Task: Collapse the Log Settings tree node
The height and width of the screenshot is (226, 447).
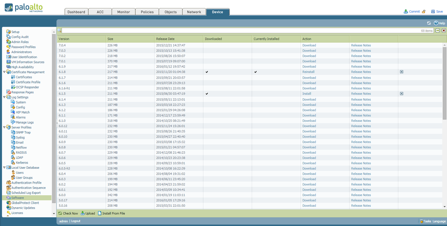Action: (x=4, y=97)
